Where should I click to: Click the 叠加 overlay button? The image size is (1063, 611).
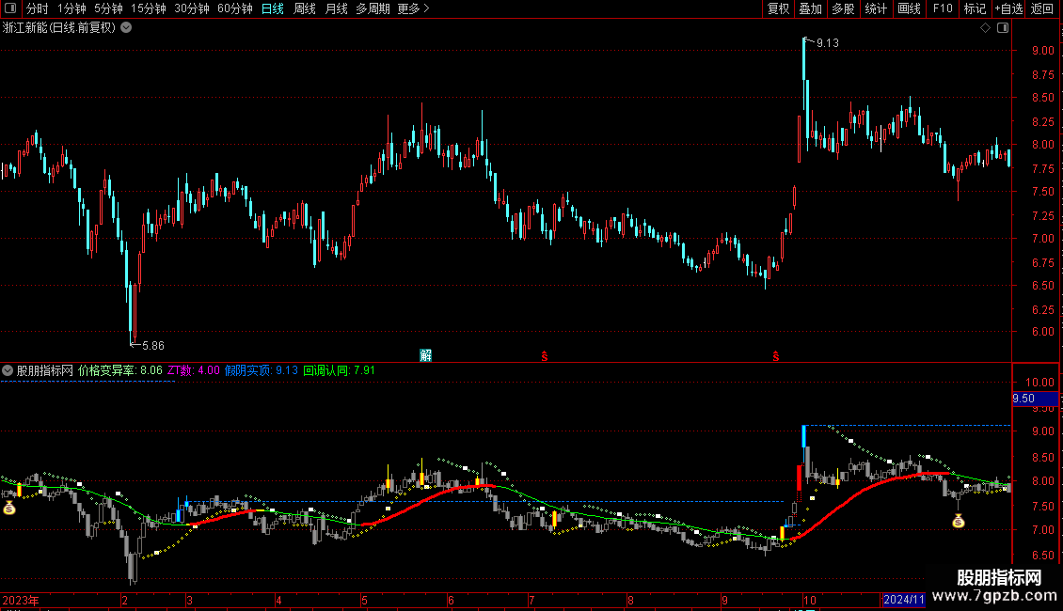[x=811, y=8]
